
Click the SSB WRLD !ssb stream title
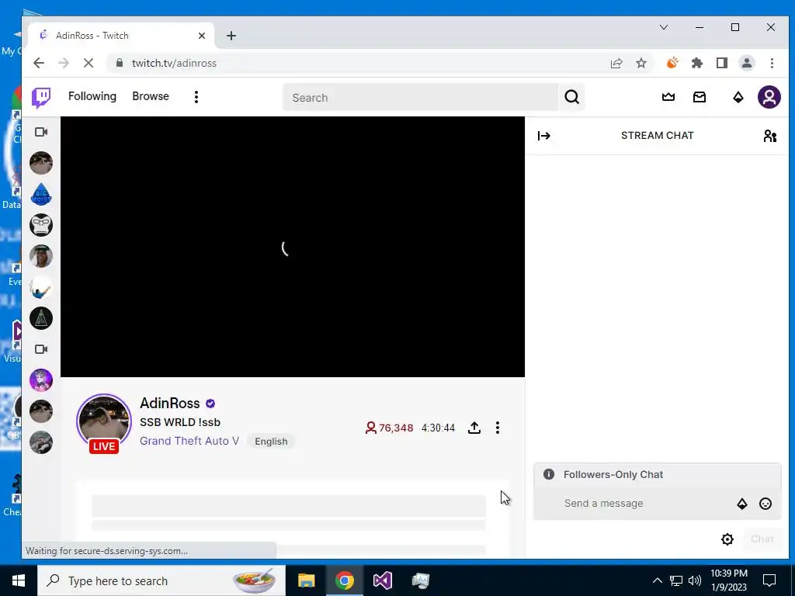point(180,422)
